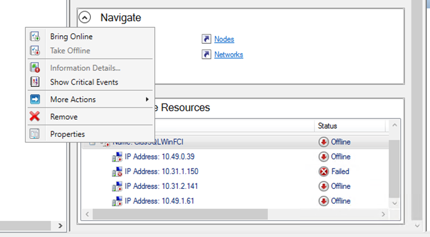Click the resource icon for IP Address 10.49.0.39
430x237 pixels.
[x=117, y=157]
